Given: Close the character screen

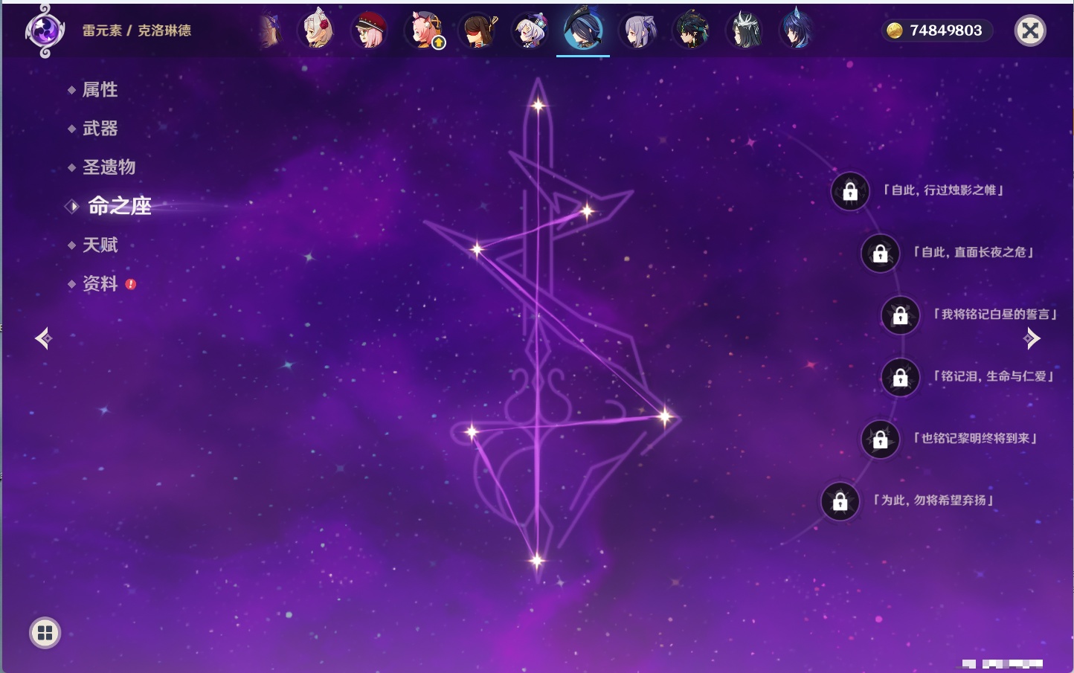Looking at the screenshot, I should tap(1030, 30).
